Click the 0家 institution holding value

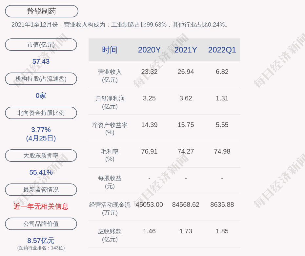point(41,96)
